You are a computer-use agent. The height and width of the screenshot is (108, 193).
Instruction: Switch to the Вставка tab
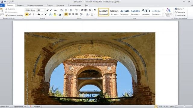coord(20,5)
